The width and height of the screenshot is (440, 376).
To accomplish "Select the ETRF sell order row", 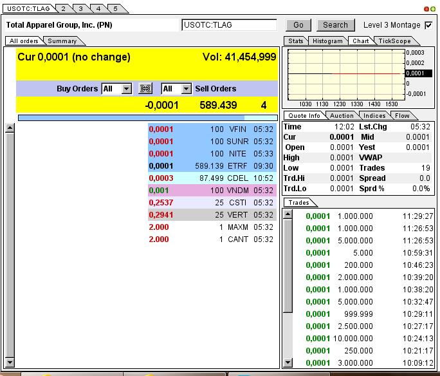I will (212, 165).
